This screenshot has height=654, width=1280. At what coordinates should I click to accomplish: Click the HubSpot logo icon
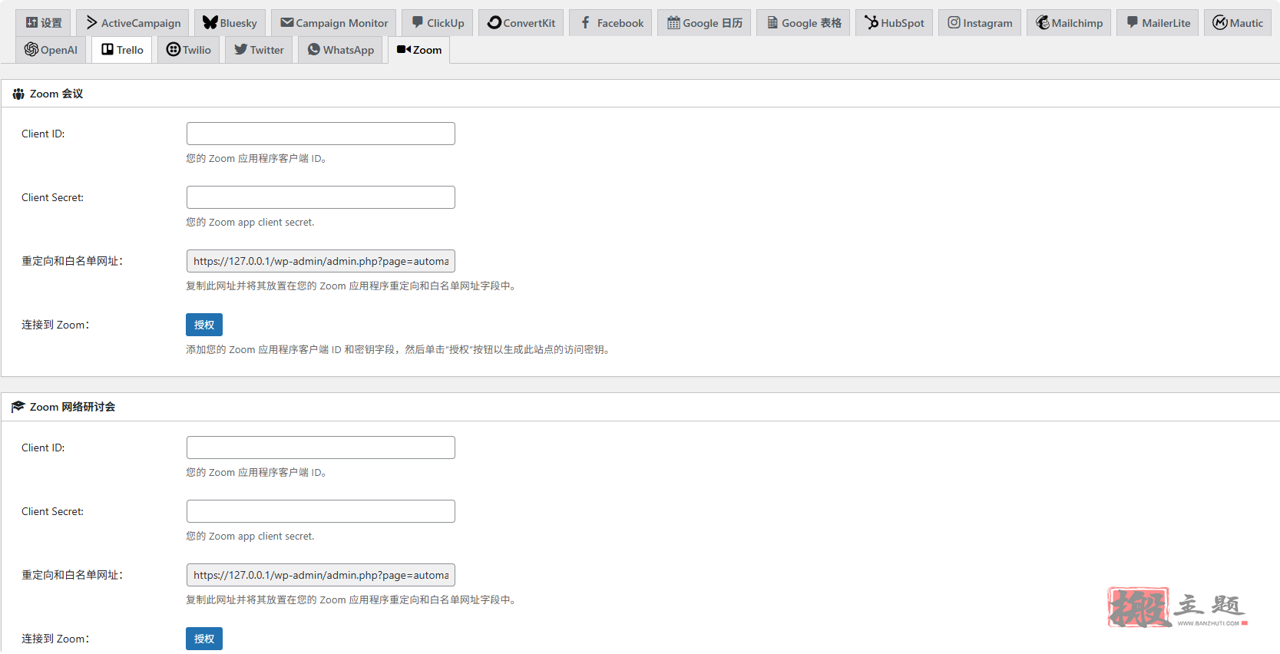(x=872, y=23)
